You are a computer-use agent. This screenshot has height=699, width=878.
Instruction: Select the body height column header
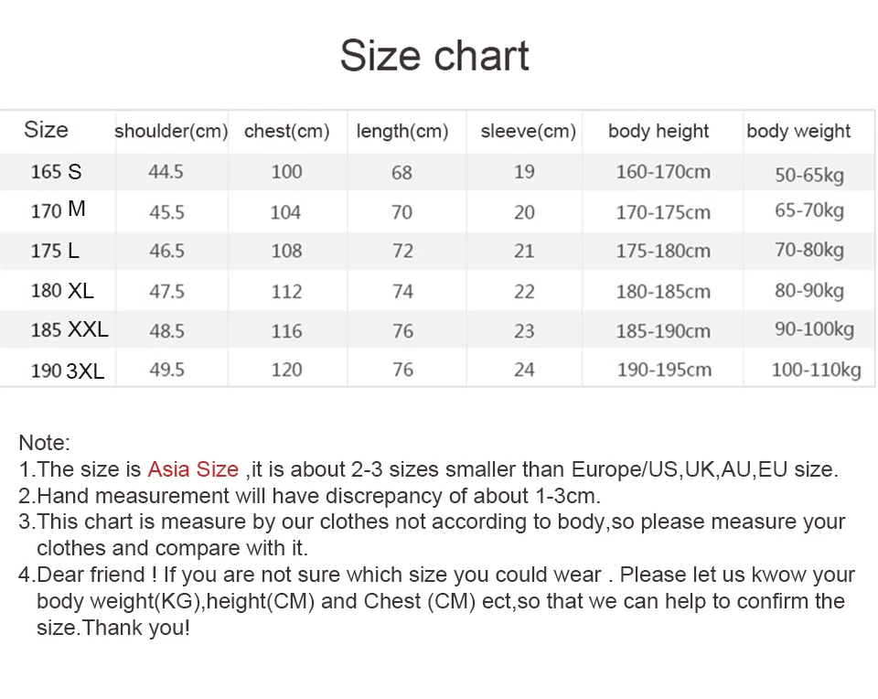[x=658, y=131]
